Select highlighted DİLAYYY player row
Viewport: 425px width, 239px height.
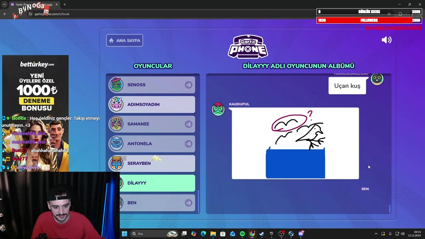click(x=157, y=183)
